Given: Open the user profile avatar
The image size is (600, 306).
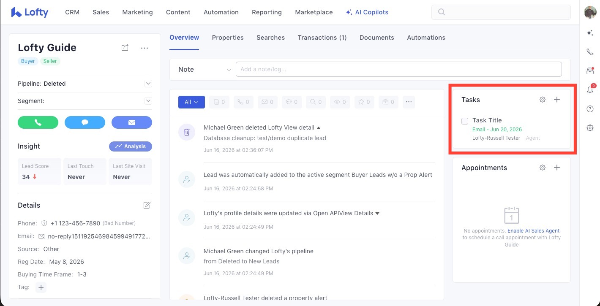Looking at the screenshot, I should [x=590, y=12].
